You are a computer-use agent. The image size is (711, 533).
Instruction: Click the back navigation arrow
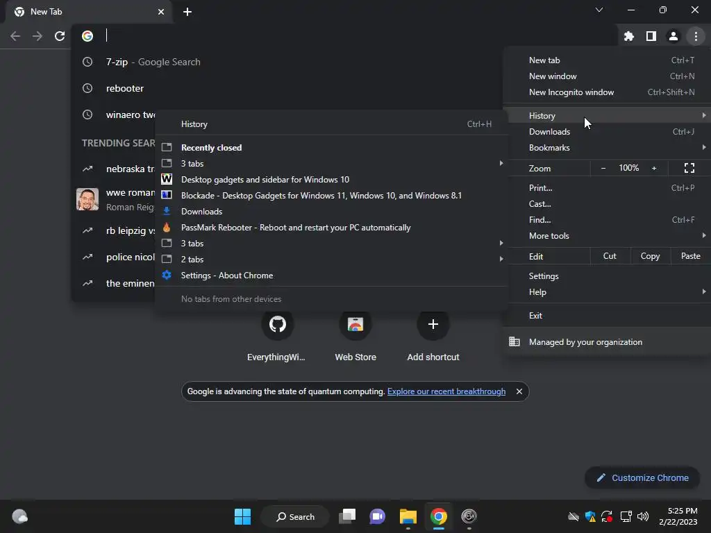(x=15, y=36)
